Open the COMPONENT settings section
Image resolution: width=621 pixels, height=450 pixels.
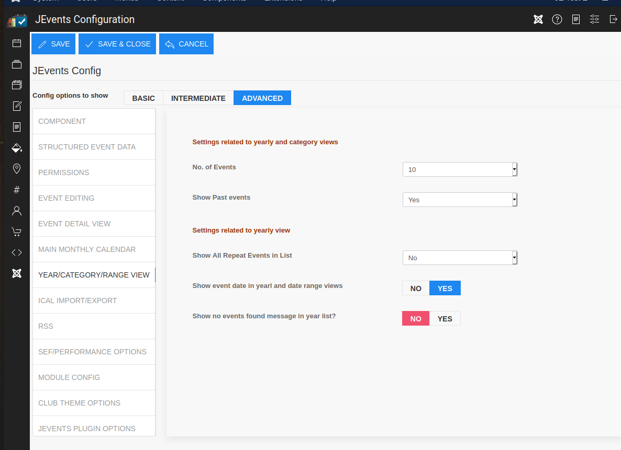pos(94,121)
